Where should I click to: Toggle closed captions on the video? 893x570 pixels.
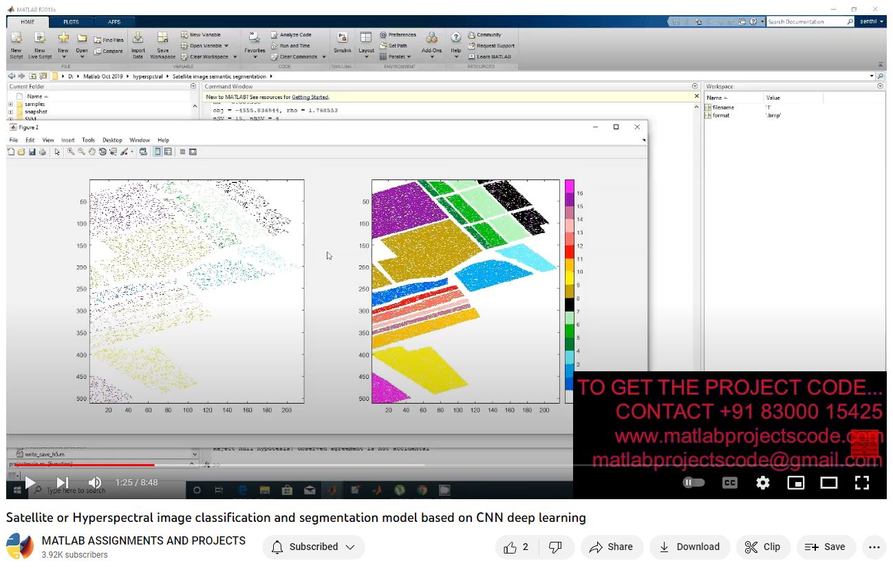click(x=729, y=483)
